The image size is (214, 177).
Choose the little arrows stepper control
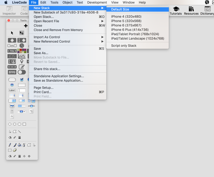12,111
